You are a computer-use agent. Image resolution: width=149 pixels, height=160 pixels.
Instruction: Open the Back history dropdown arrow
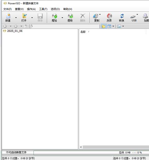pos(11,26)
